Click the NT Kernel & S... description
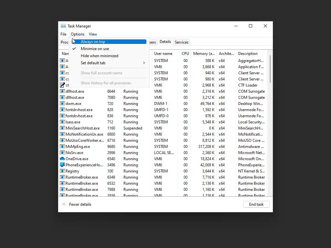The height and width of the screenshot is (248, 331). tap(251, 171)
